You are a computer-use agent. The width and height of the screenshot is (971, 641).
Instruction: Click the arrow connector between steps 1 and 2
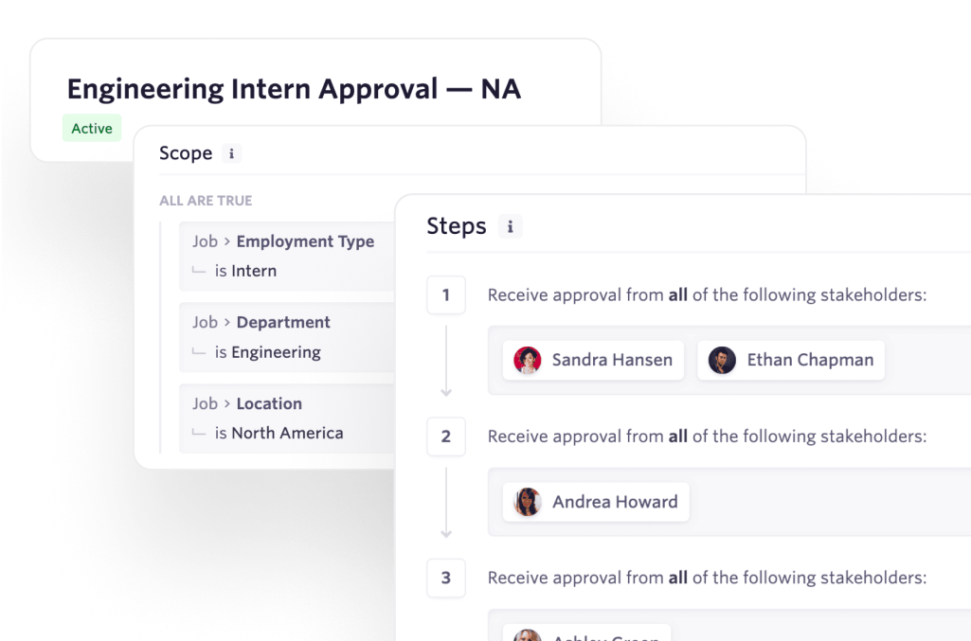446,365
